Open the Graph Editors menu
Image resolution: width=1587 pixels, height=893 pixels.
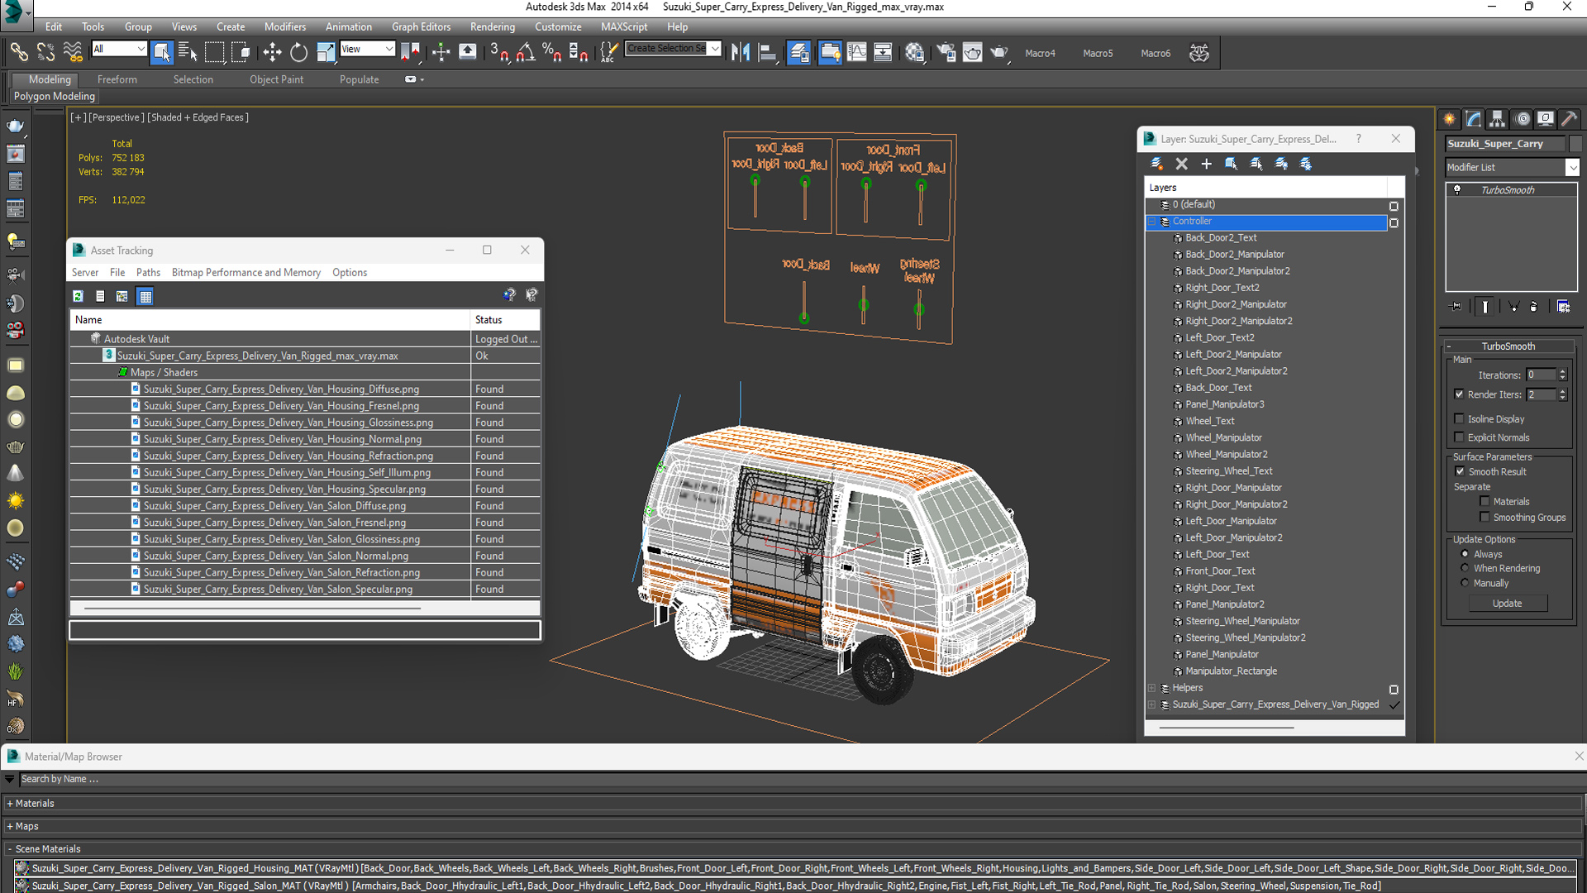[x=421, y=26]
